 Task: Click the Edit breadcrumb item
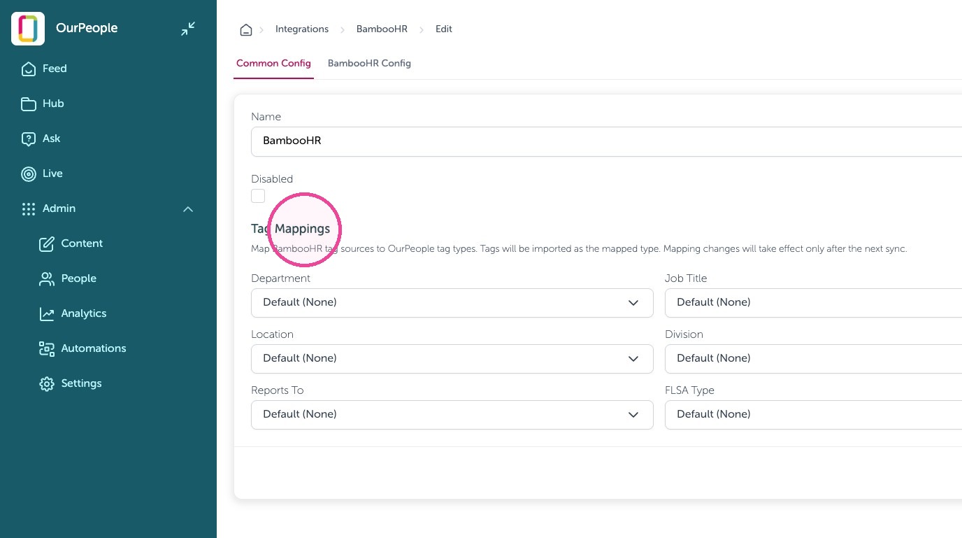pos(444,29)
